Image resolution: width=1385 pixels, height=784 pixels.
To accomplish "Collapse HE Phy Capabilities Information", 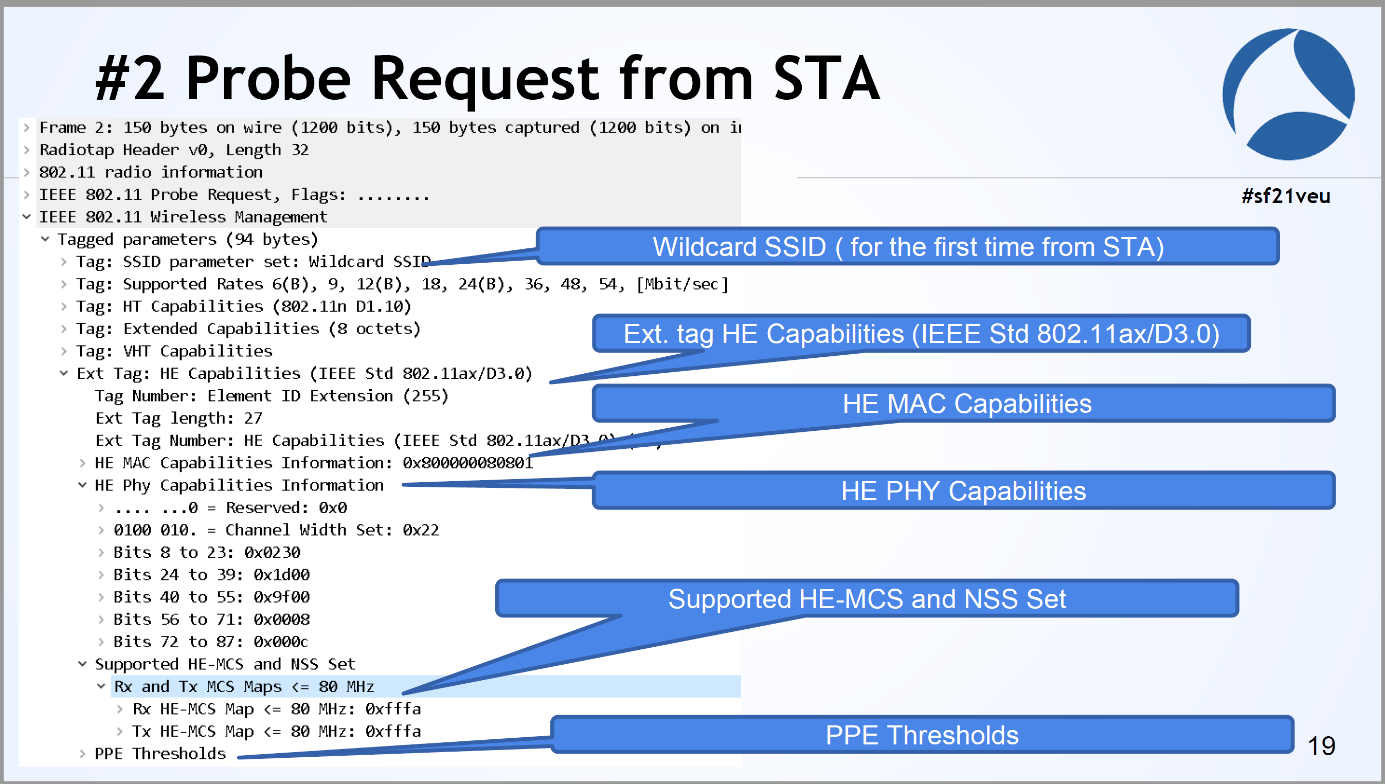I will (x=82, y=485).
